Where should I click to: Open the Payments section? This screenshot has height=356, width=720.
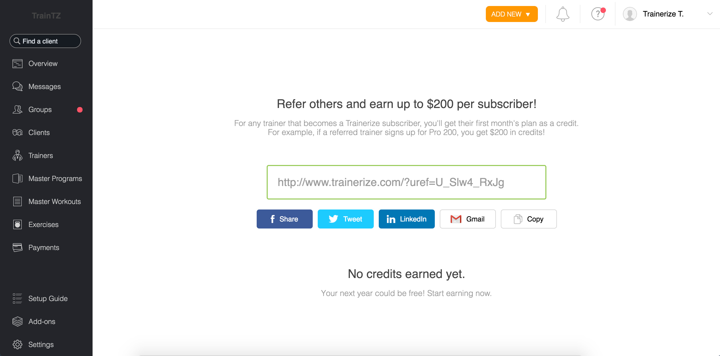[44, 247]
